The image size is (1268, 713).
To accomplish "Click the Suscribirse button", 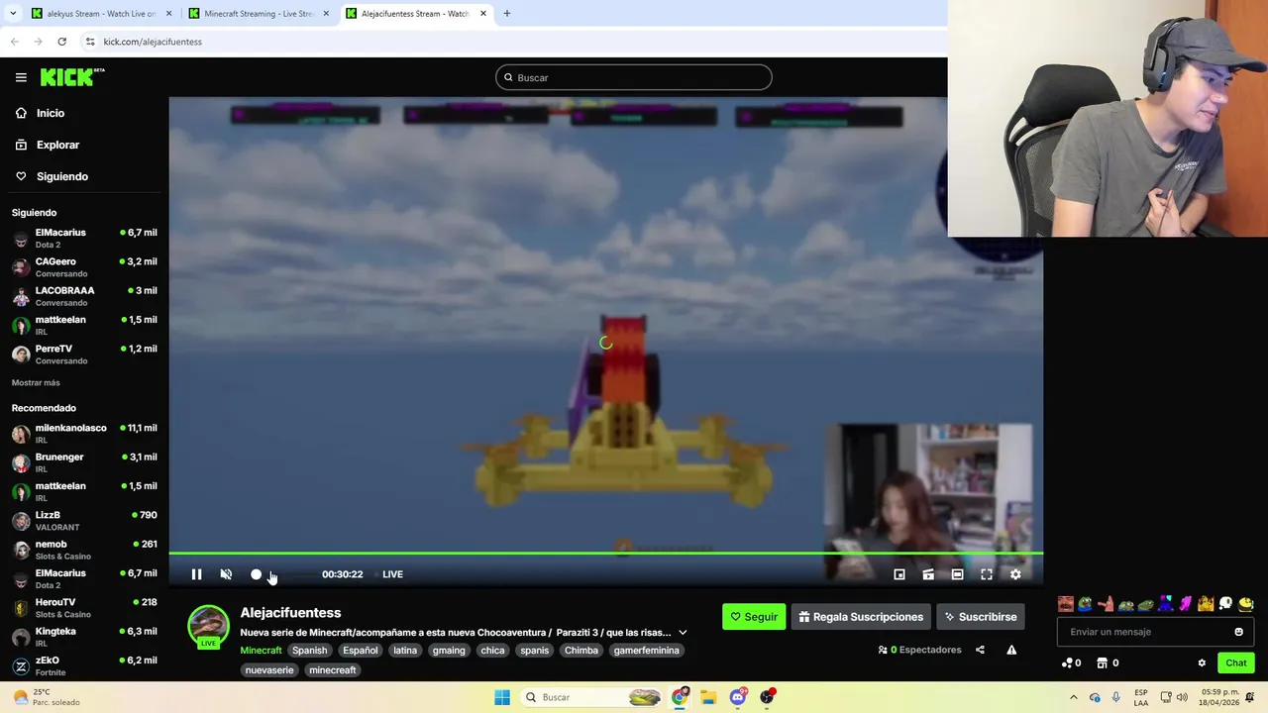I will [x=980, y=617].
